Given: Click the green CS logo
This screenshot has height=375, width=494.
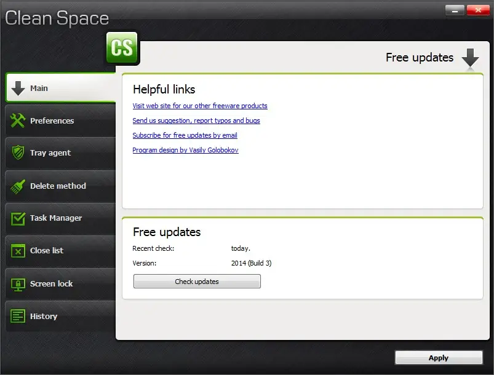Looking at the screenshot, I should [x=122, y=48].
